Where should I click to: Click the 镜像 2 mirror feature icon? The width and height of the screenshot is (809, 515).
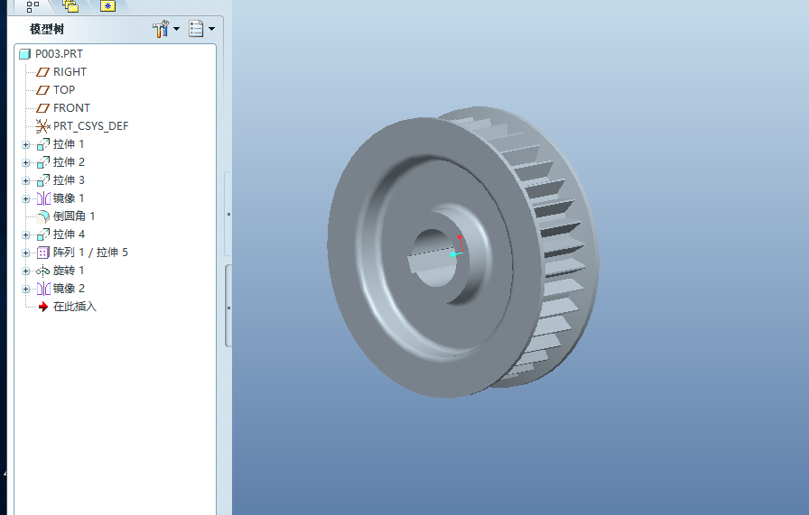coord(43,289)
